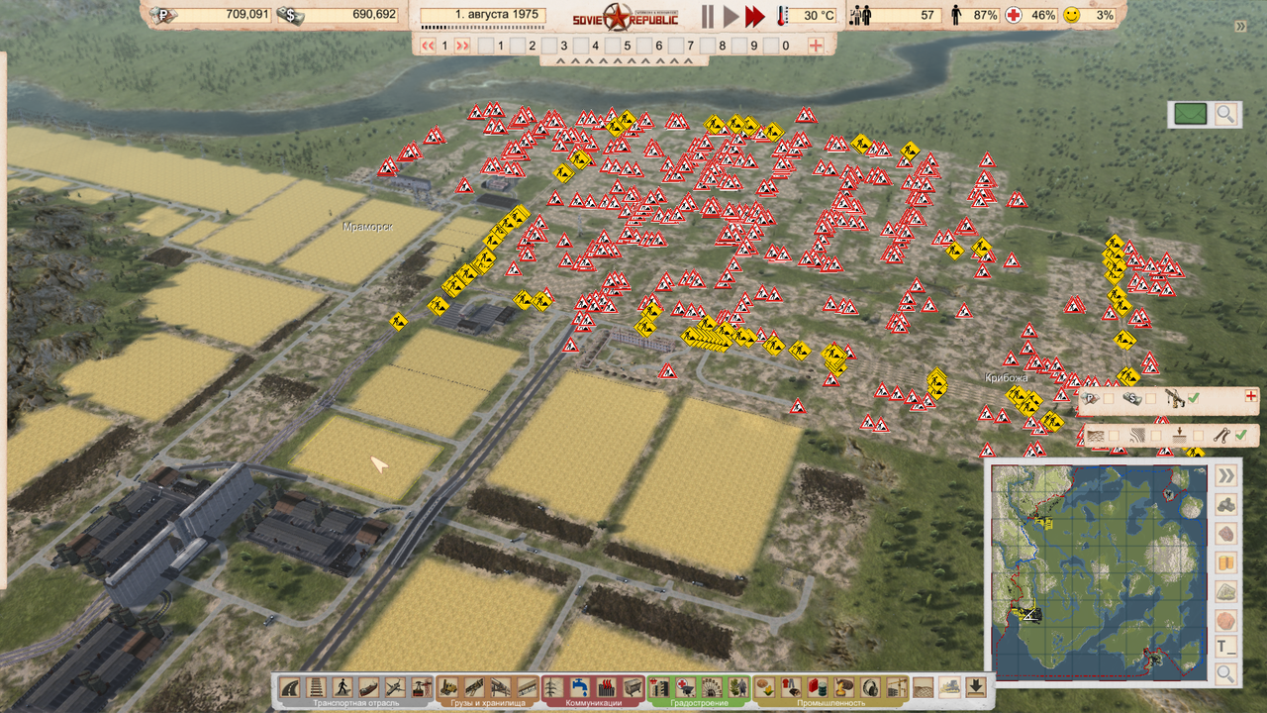This screenshot has width=1267, height=713.
Task: Set game to fast-forward speed
Action: (x=755, y=16)
